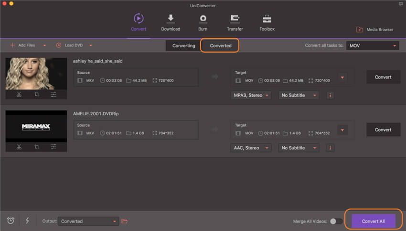Open effects settings for ashley he_said_she_said video
Viewport: 406px width, 231px height.
tap(53, 95)
